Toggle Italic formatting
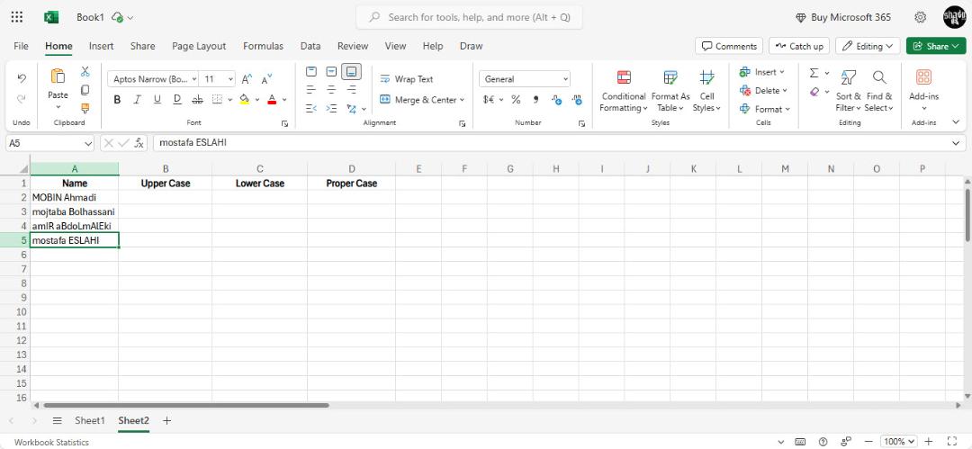The width and height of the screenshot is (972, 449). (137, 99)
